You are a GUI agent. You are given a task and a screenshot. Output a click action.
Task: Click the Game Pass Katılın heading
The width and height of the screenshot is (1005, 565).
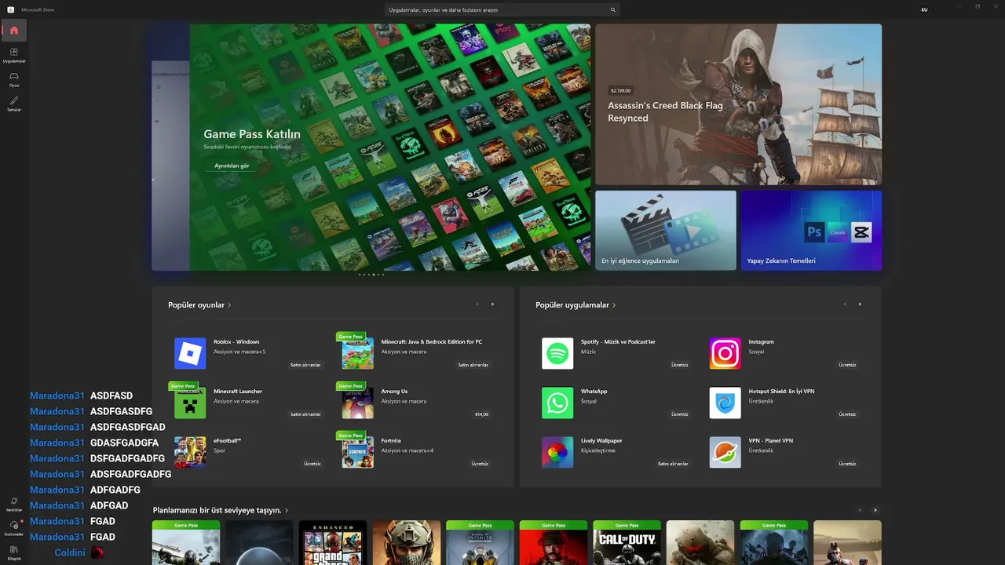pos(252,134)
